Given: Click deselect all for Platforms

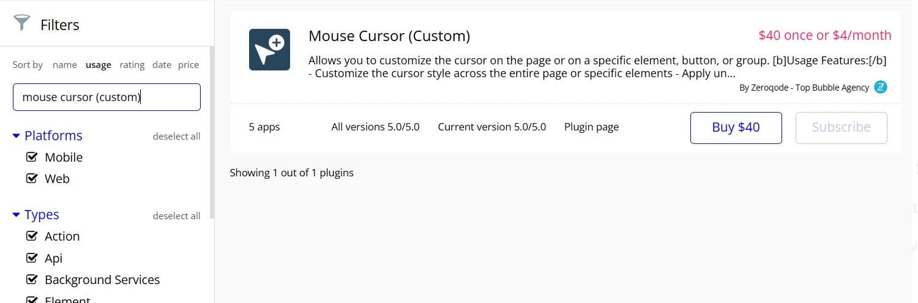Looking at the screenshot, I should coord(176,137).
